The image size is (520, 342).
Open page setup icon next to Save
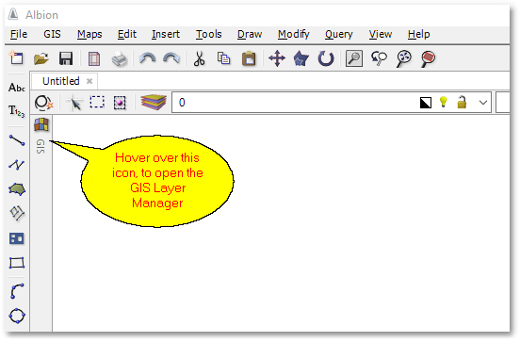pyautogui.click(x=94, y=59)
